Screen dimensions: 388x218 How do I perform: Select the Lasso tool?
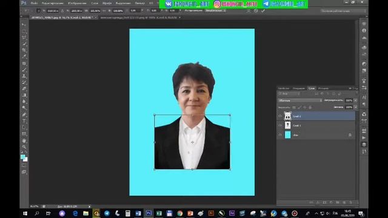pyautogui.click(x=24, y=38)
